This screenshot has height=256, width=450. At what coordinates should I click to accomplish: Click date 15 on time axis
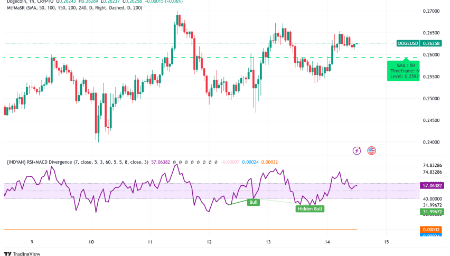point(386,242)
